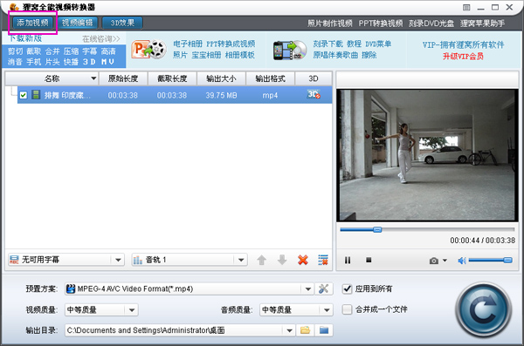Click the PPT转换成视频 link

point(231,44)
